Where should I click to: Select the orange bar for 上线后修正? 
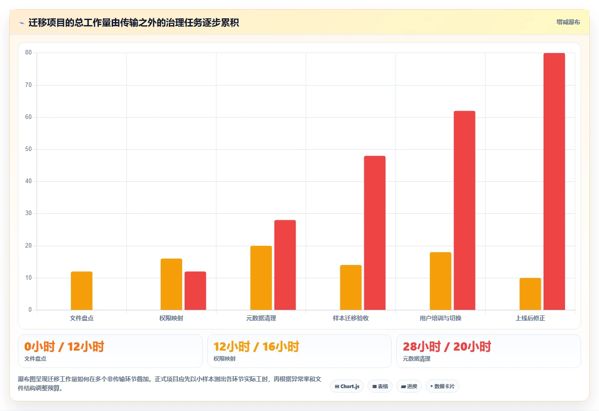click(x=530, y=294)
